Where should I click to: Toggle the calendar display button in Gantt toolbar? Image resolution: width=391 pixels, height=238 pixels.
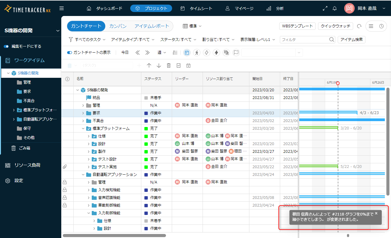(x=187, y=53)
